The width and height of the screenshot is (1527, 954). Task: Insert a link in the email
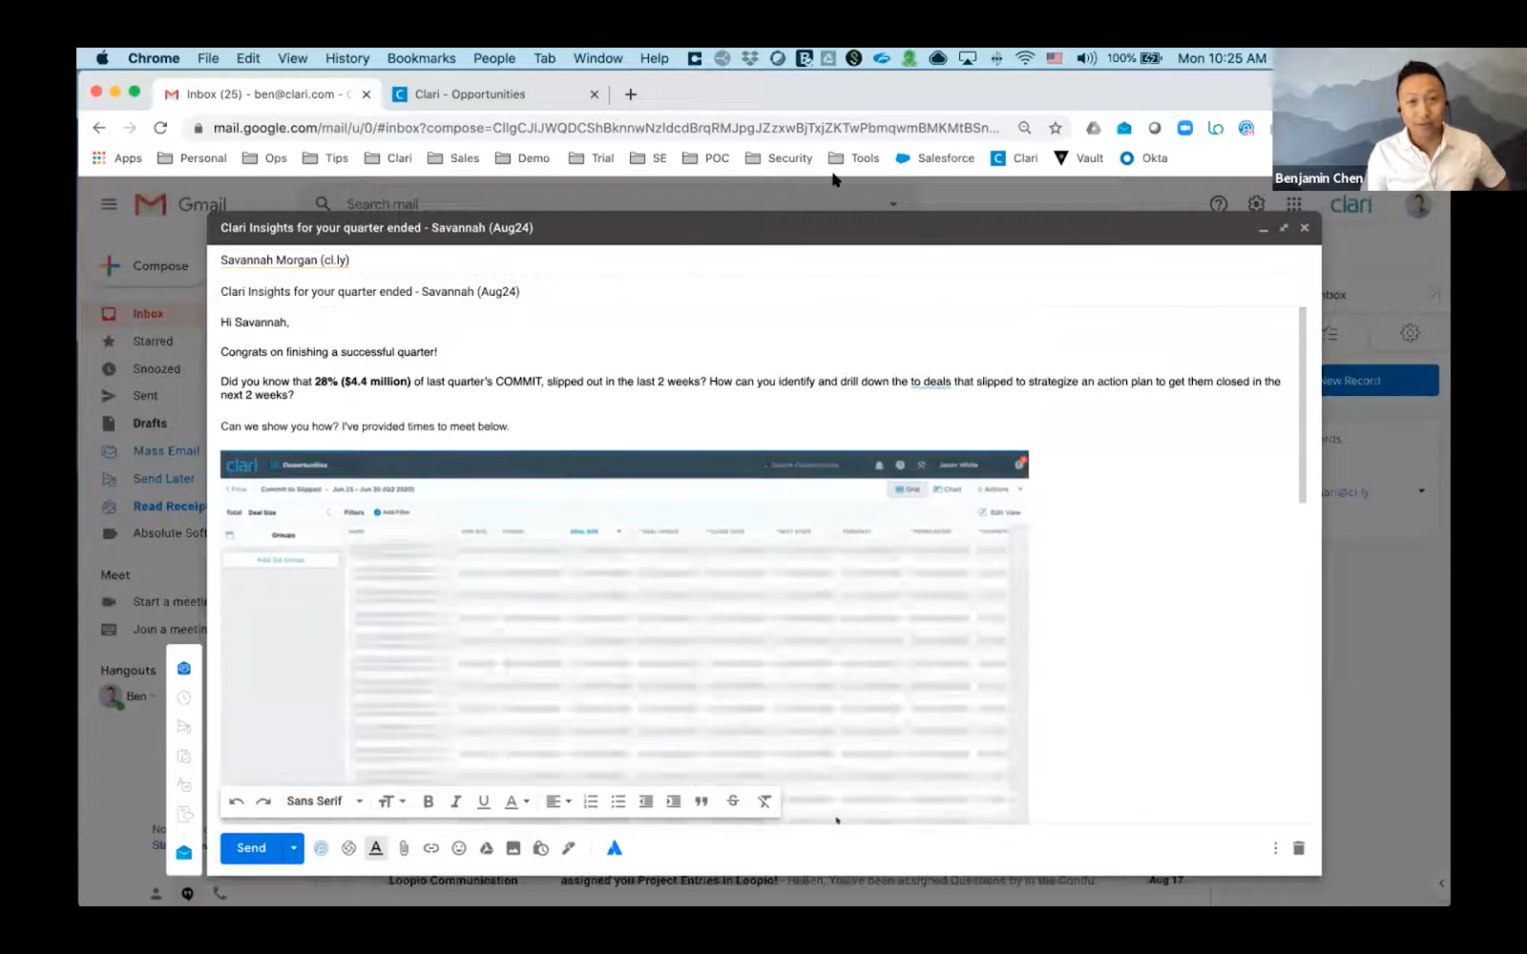(x=431, y=848)
